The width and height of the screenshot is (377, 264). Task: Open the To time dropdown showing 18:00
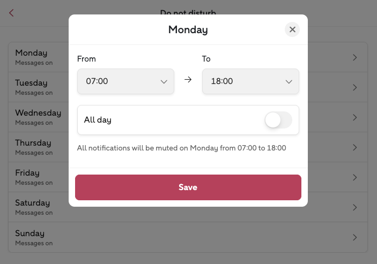click(x=250, y=81)
